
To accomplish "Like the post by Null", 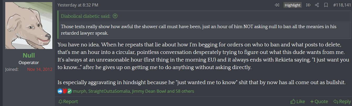I will coord(298,101).
